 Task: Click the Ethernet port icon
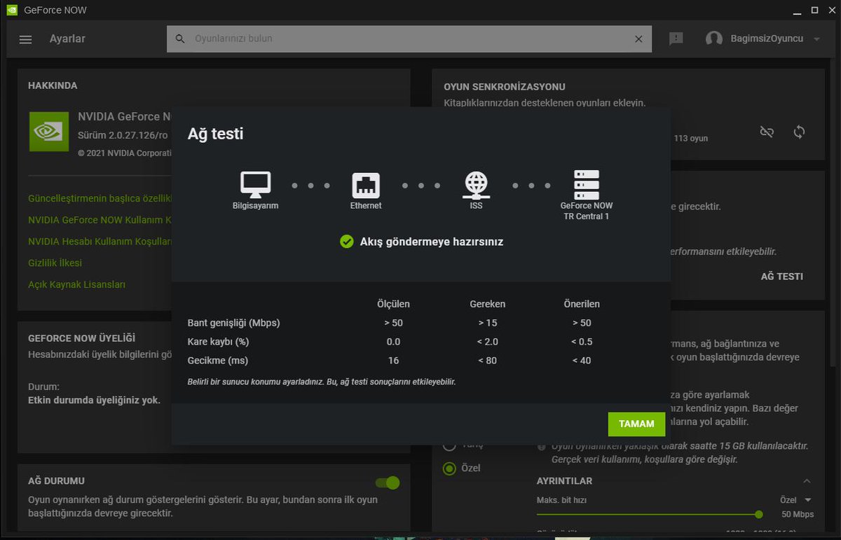[366, 186]
